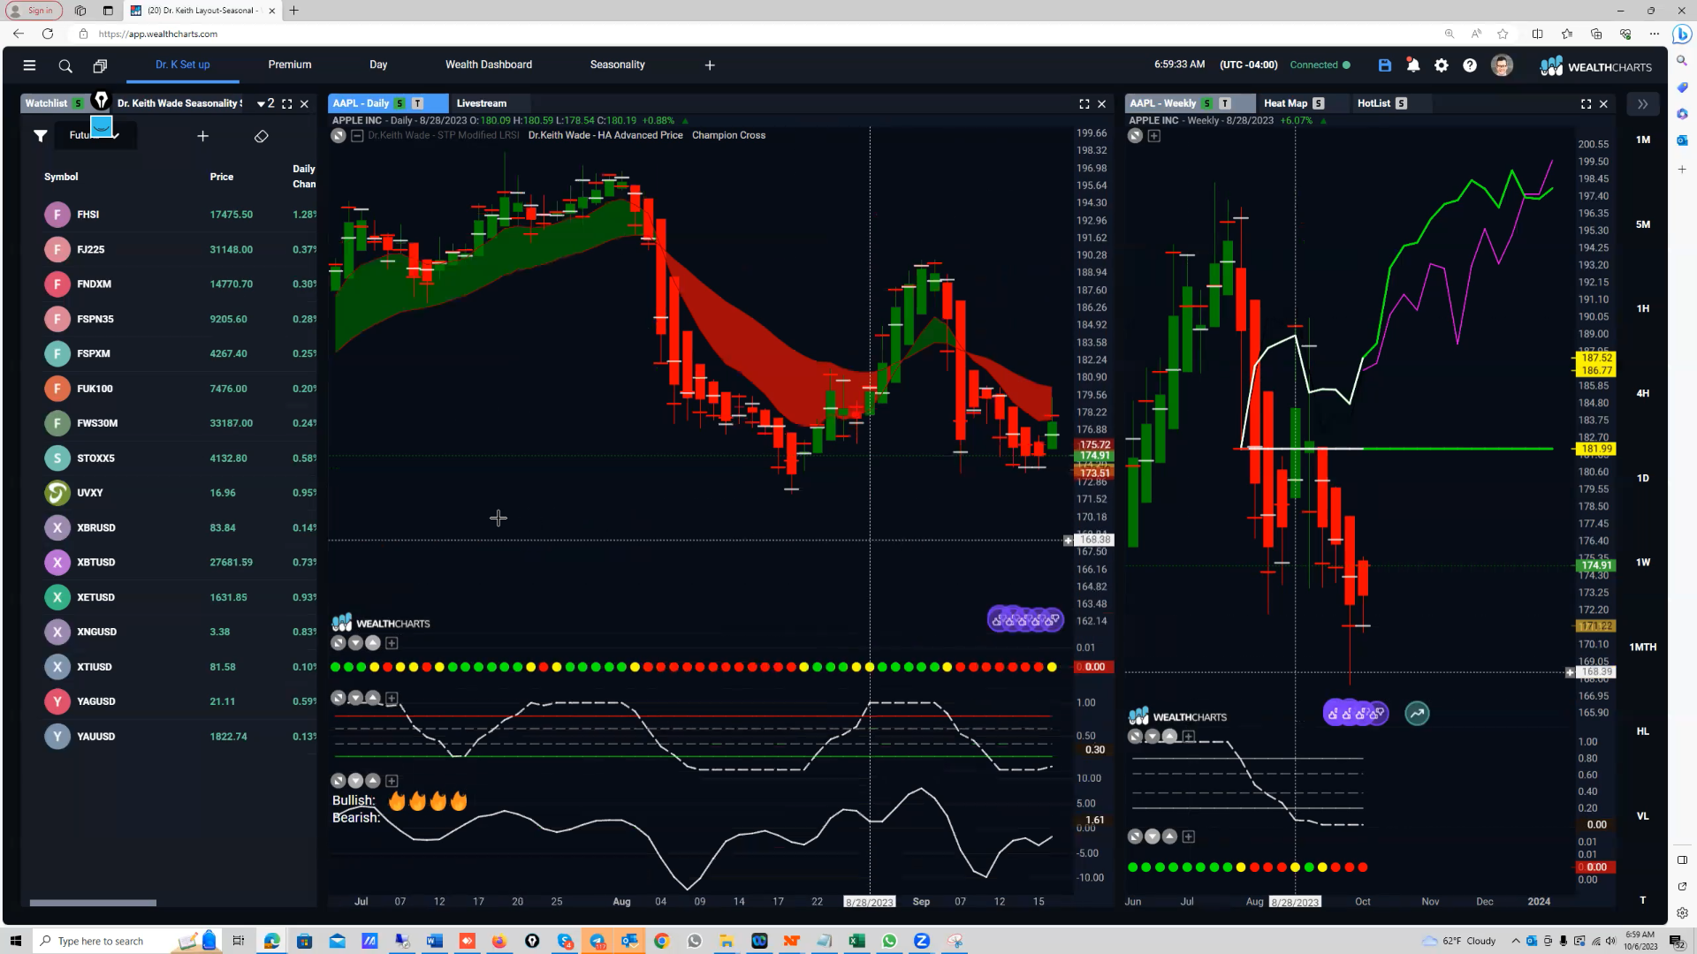This screenshot has width=1697, height=954.
Task: Add study in weekly dotted signal pane
Action: tap(1189, 837)
